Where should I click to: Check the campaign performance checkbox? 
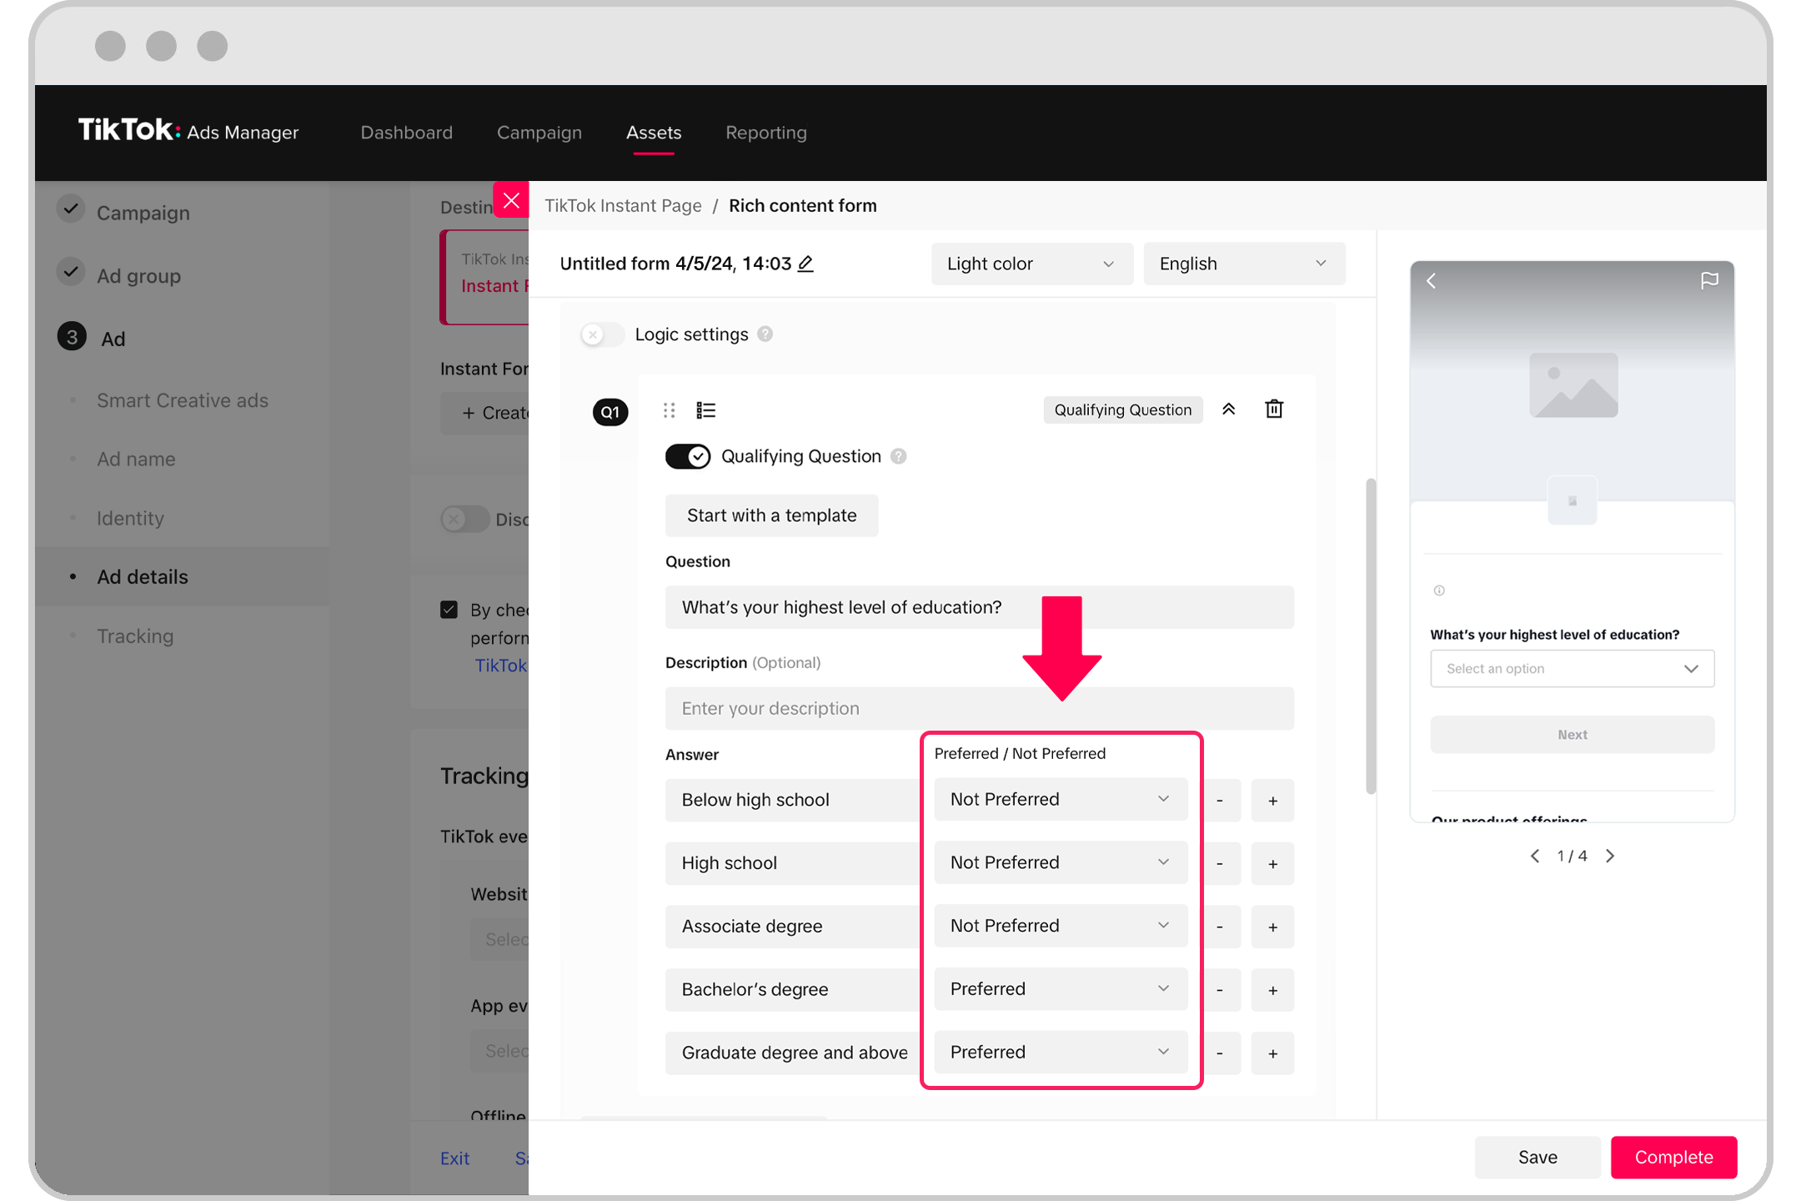[x=449, y=610]
